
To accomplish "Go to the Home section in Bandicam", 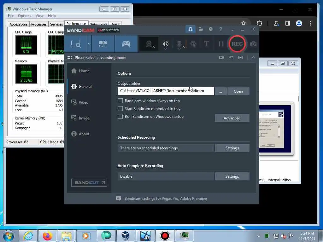I will click(80, 71).
